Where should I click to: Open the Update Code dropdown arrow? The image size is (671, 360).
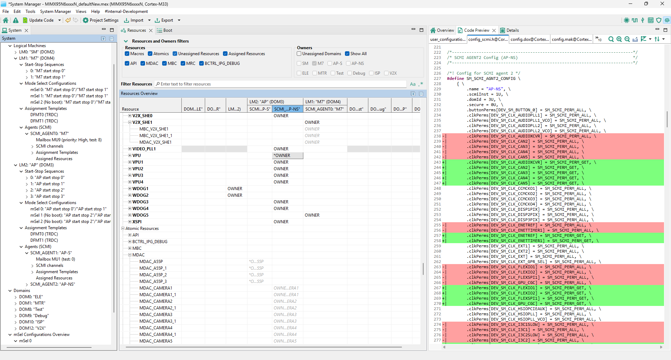(59, 20)
